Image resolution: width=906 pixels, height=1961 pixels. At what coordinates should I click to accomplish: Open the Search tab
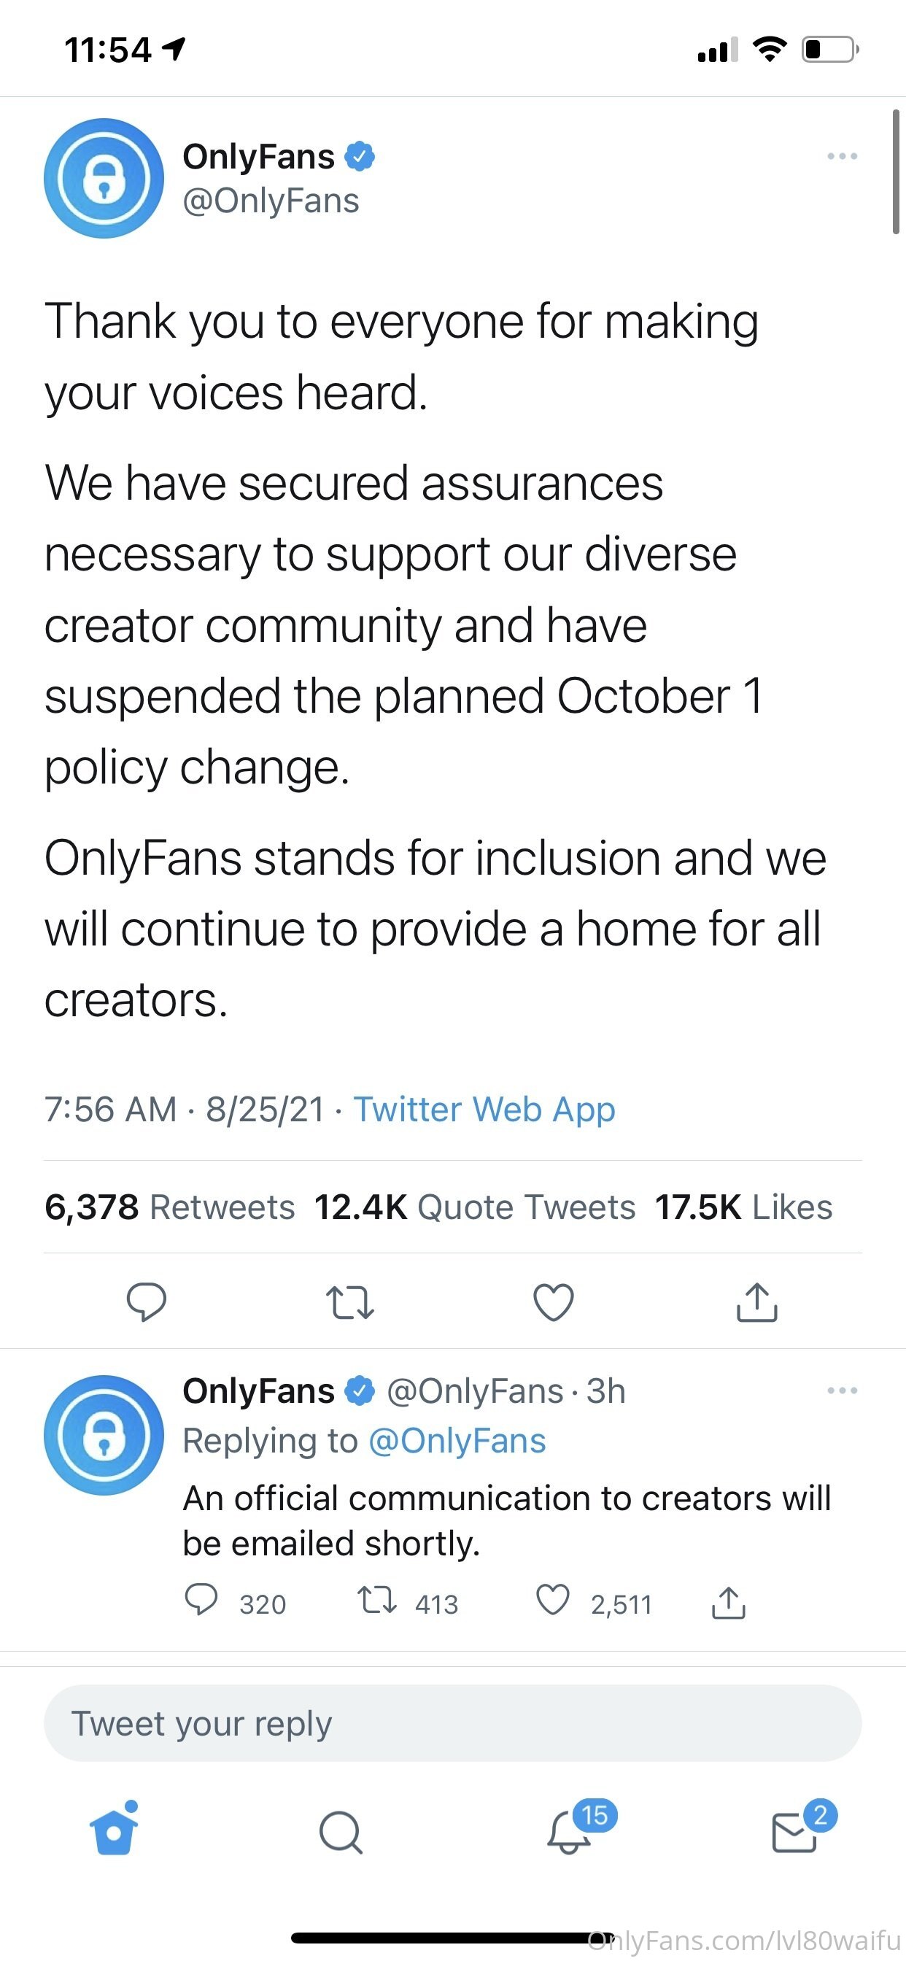pos(341,1832)
